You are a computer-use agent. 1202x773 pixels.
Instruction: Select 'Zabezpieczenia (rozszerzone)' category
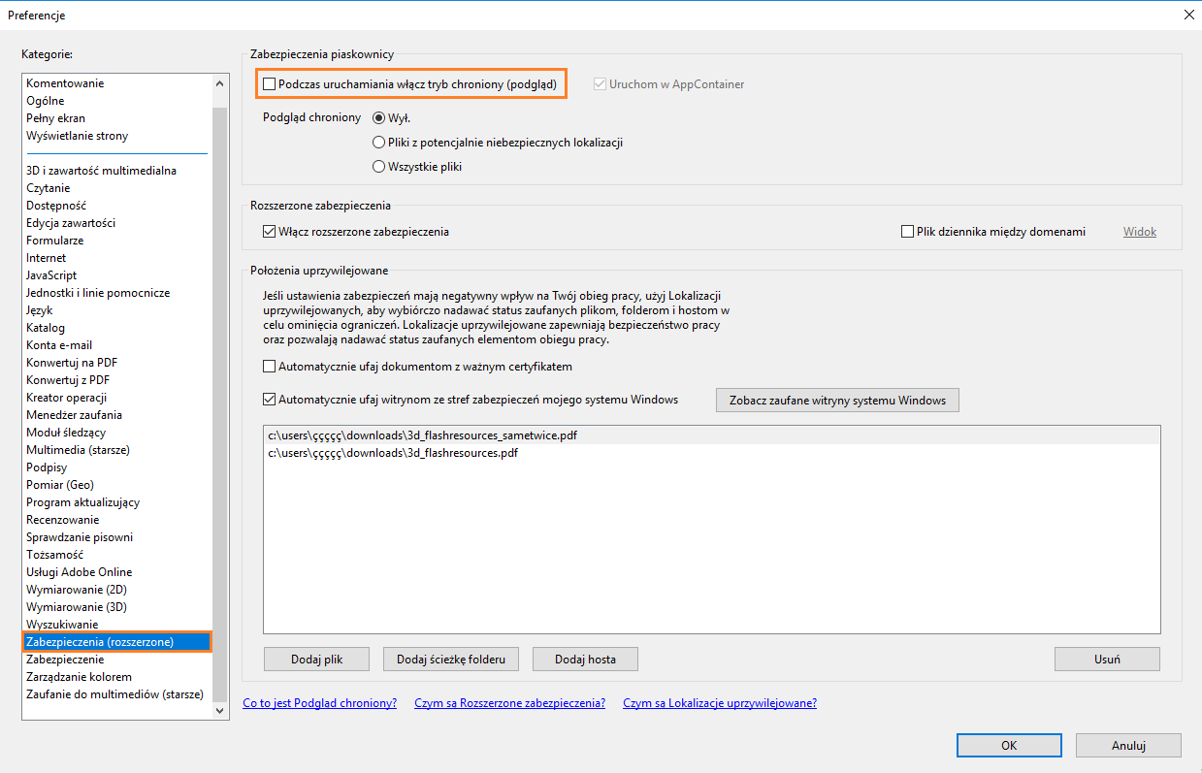(x=116, y=642)
